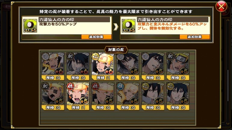Image resolution: width=232 pixels, height=130 pixels.
Task: Select the fourth top-row ★5 Sasuke card
Action: (128, 66)
